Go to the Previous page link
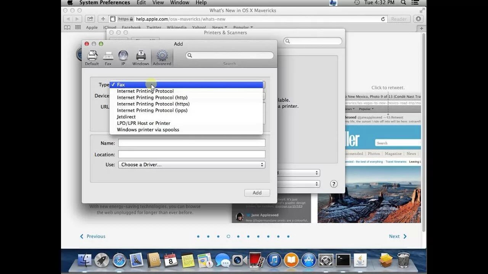Image resolution: width=488 pixels, height=274 pixels. pos(93,236)
